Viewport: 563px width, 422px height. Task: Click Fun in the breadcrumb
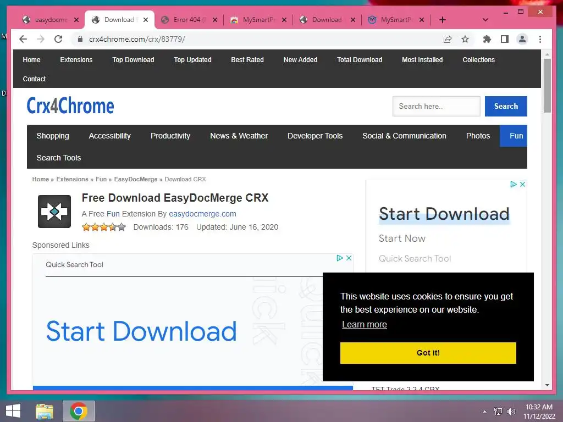point(101,179)
